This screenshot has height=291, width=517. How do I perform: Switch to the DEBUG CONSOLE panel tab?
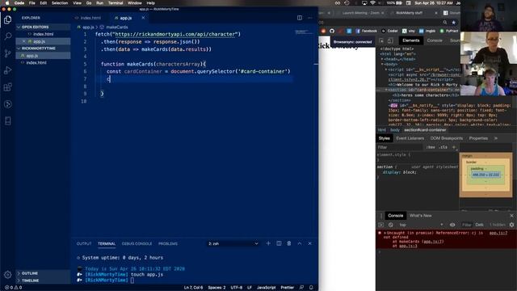137,243
